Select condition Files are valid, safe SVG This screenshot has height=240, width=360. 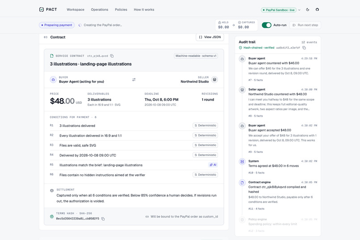[x=134, y=145]
